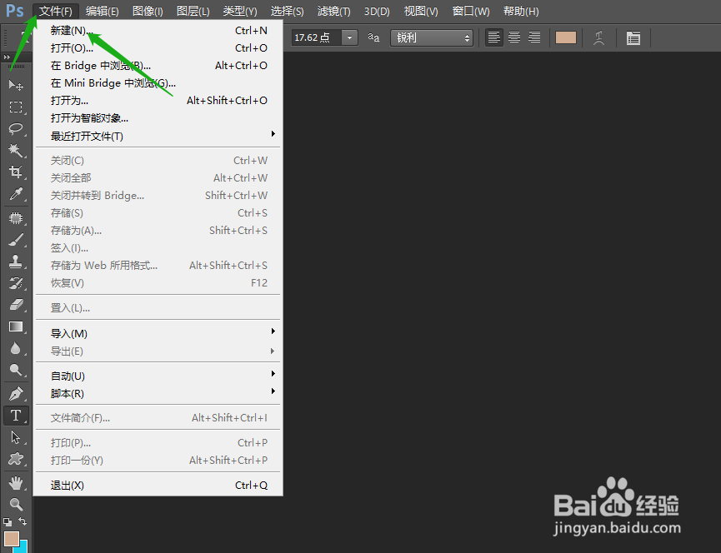The width and height of the screenshot is (721, 553).
Task: Open the font size dropdown arrow
Action: [x=349, y=37]
